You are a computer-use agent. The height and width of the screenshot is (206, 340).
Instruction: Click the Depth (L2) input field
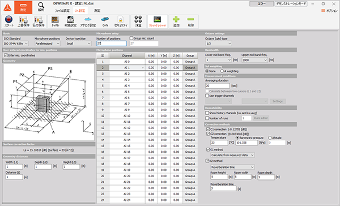[43, 167]
